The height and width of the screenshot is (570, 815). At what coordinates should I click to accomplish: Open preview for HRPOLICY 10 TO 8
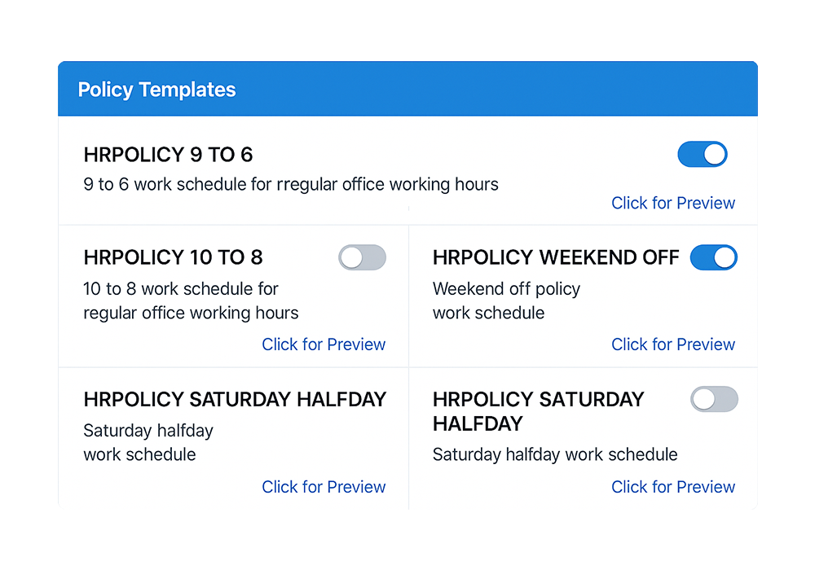pos(324,344)
